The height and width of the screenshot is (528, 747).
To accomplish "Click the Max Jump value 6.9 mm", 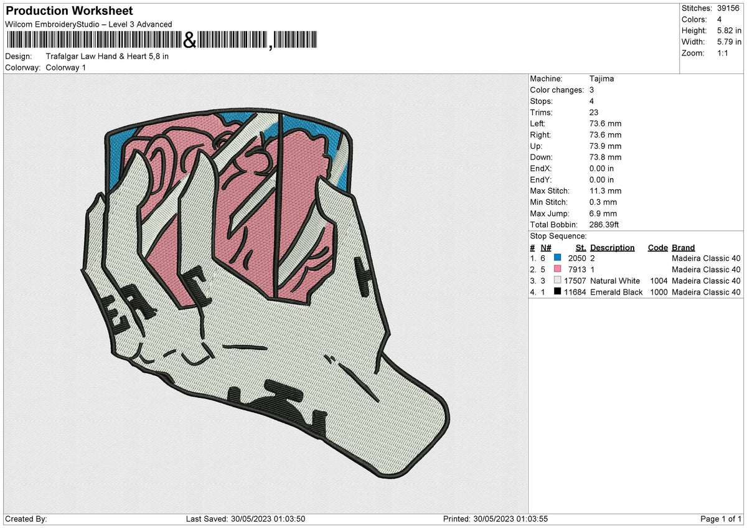I will [603, 214].
